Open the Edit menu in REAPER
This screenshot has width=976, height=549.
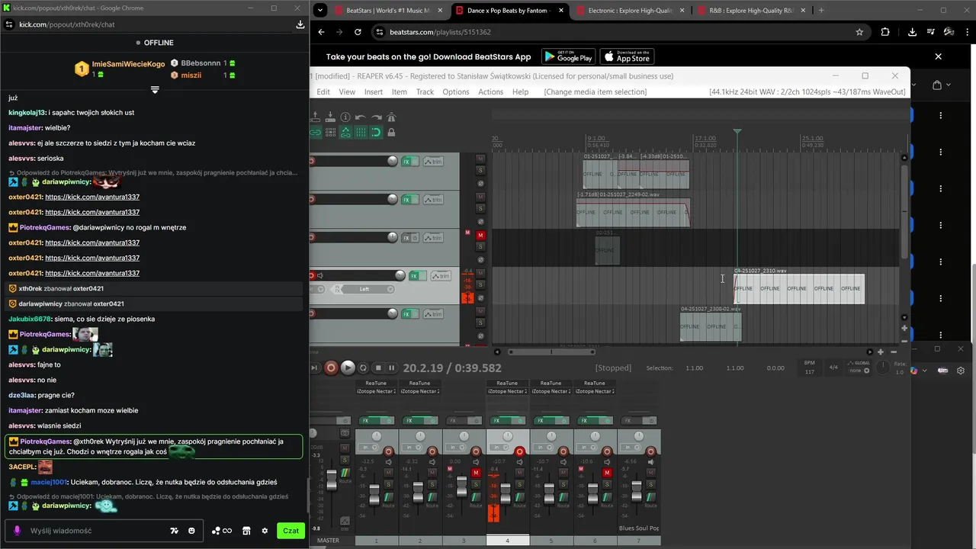[323, 91]
